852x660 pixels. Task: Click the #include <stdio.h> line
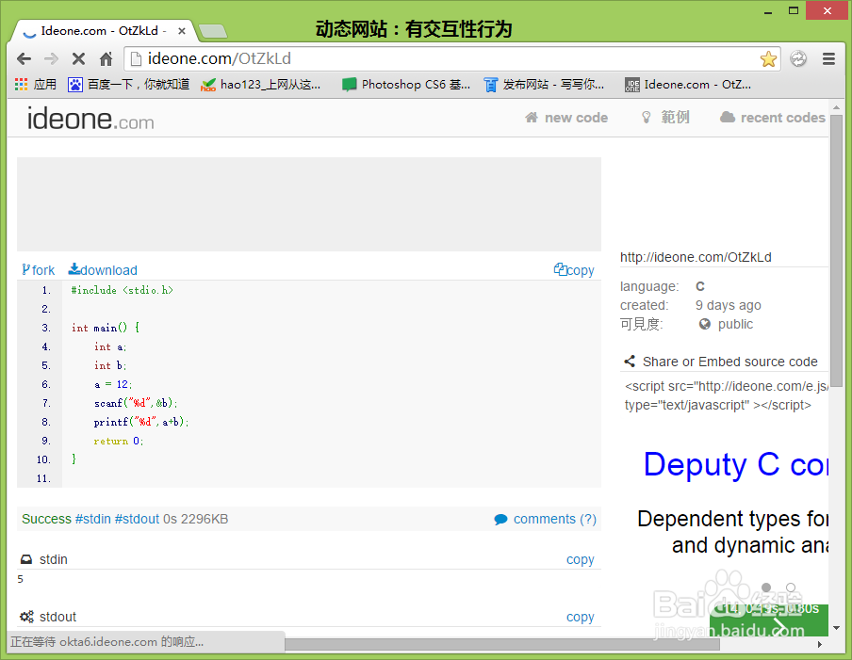(123, 290)
